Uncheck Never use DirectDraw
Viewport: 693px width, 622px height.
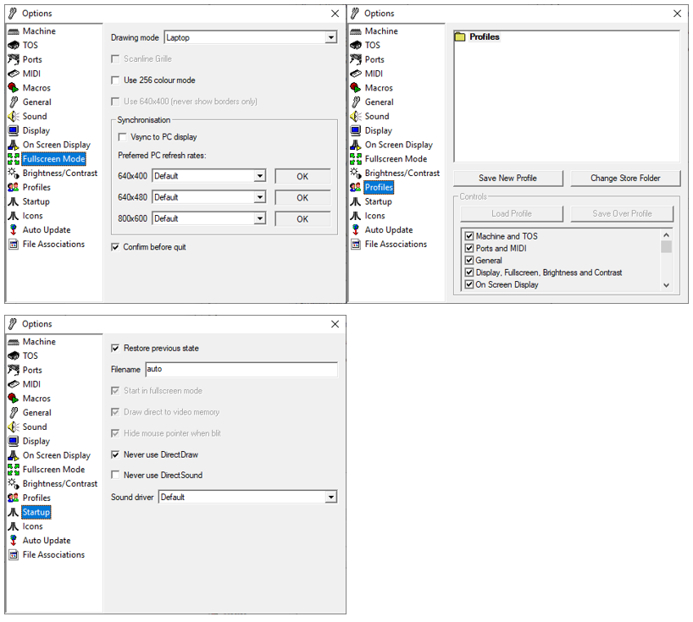pyautogui.click(x=115, y=454)
